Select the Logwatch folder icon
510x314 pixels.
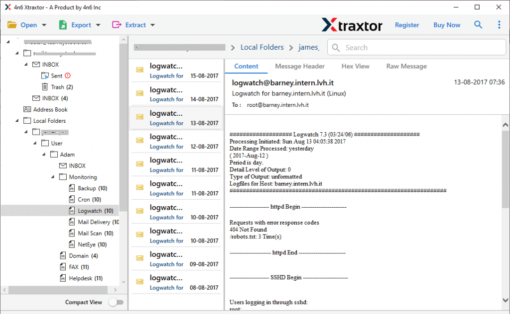click(72, 210)
